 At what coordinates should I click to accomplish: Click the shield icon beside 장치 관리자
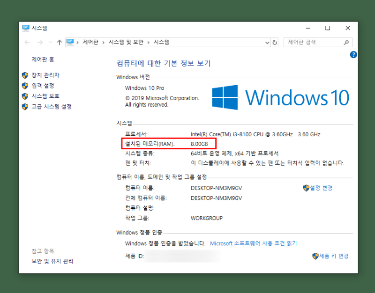pos(25,75)
